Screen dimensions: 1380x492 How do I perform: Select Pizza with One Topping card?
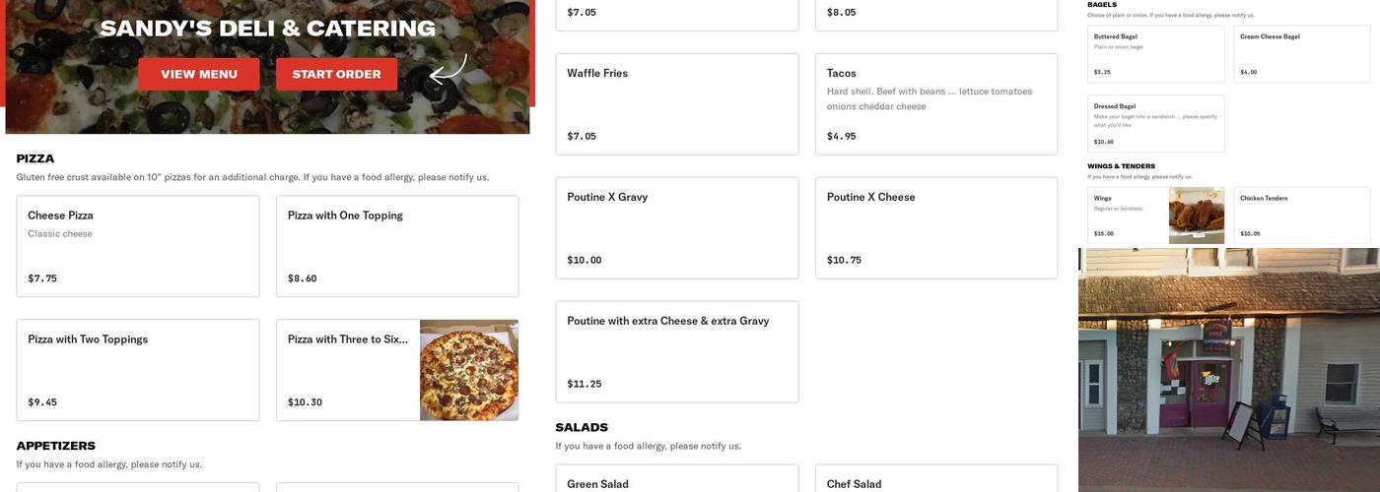tap(397, 246)
